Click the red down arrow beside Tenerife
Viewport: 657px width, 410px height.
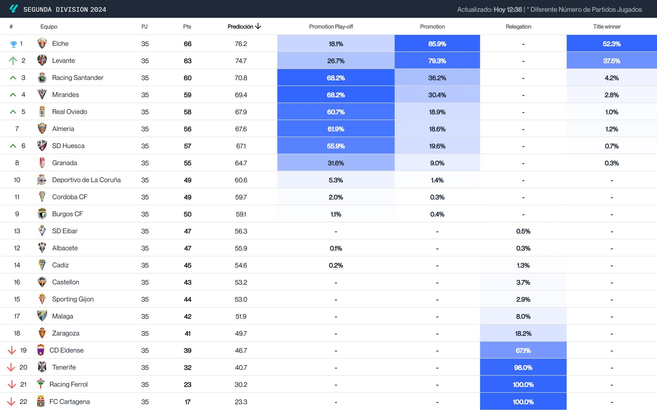[x=12, y=367]
